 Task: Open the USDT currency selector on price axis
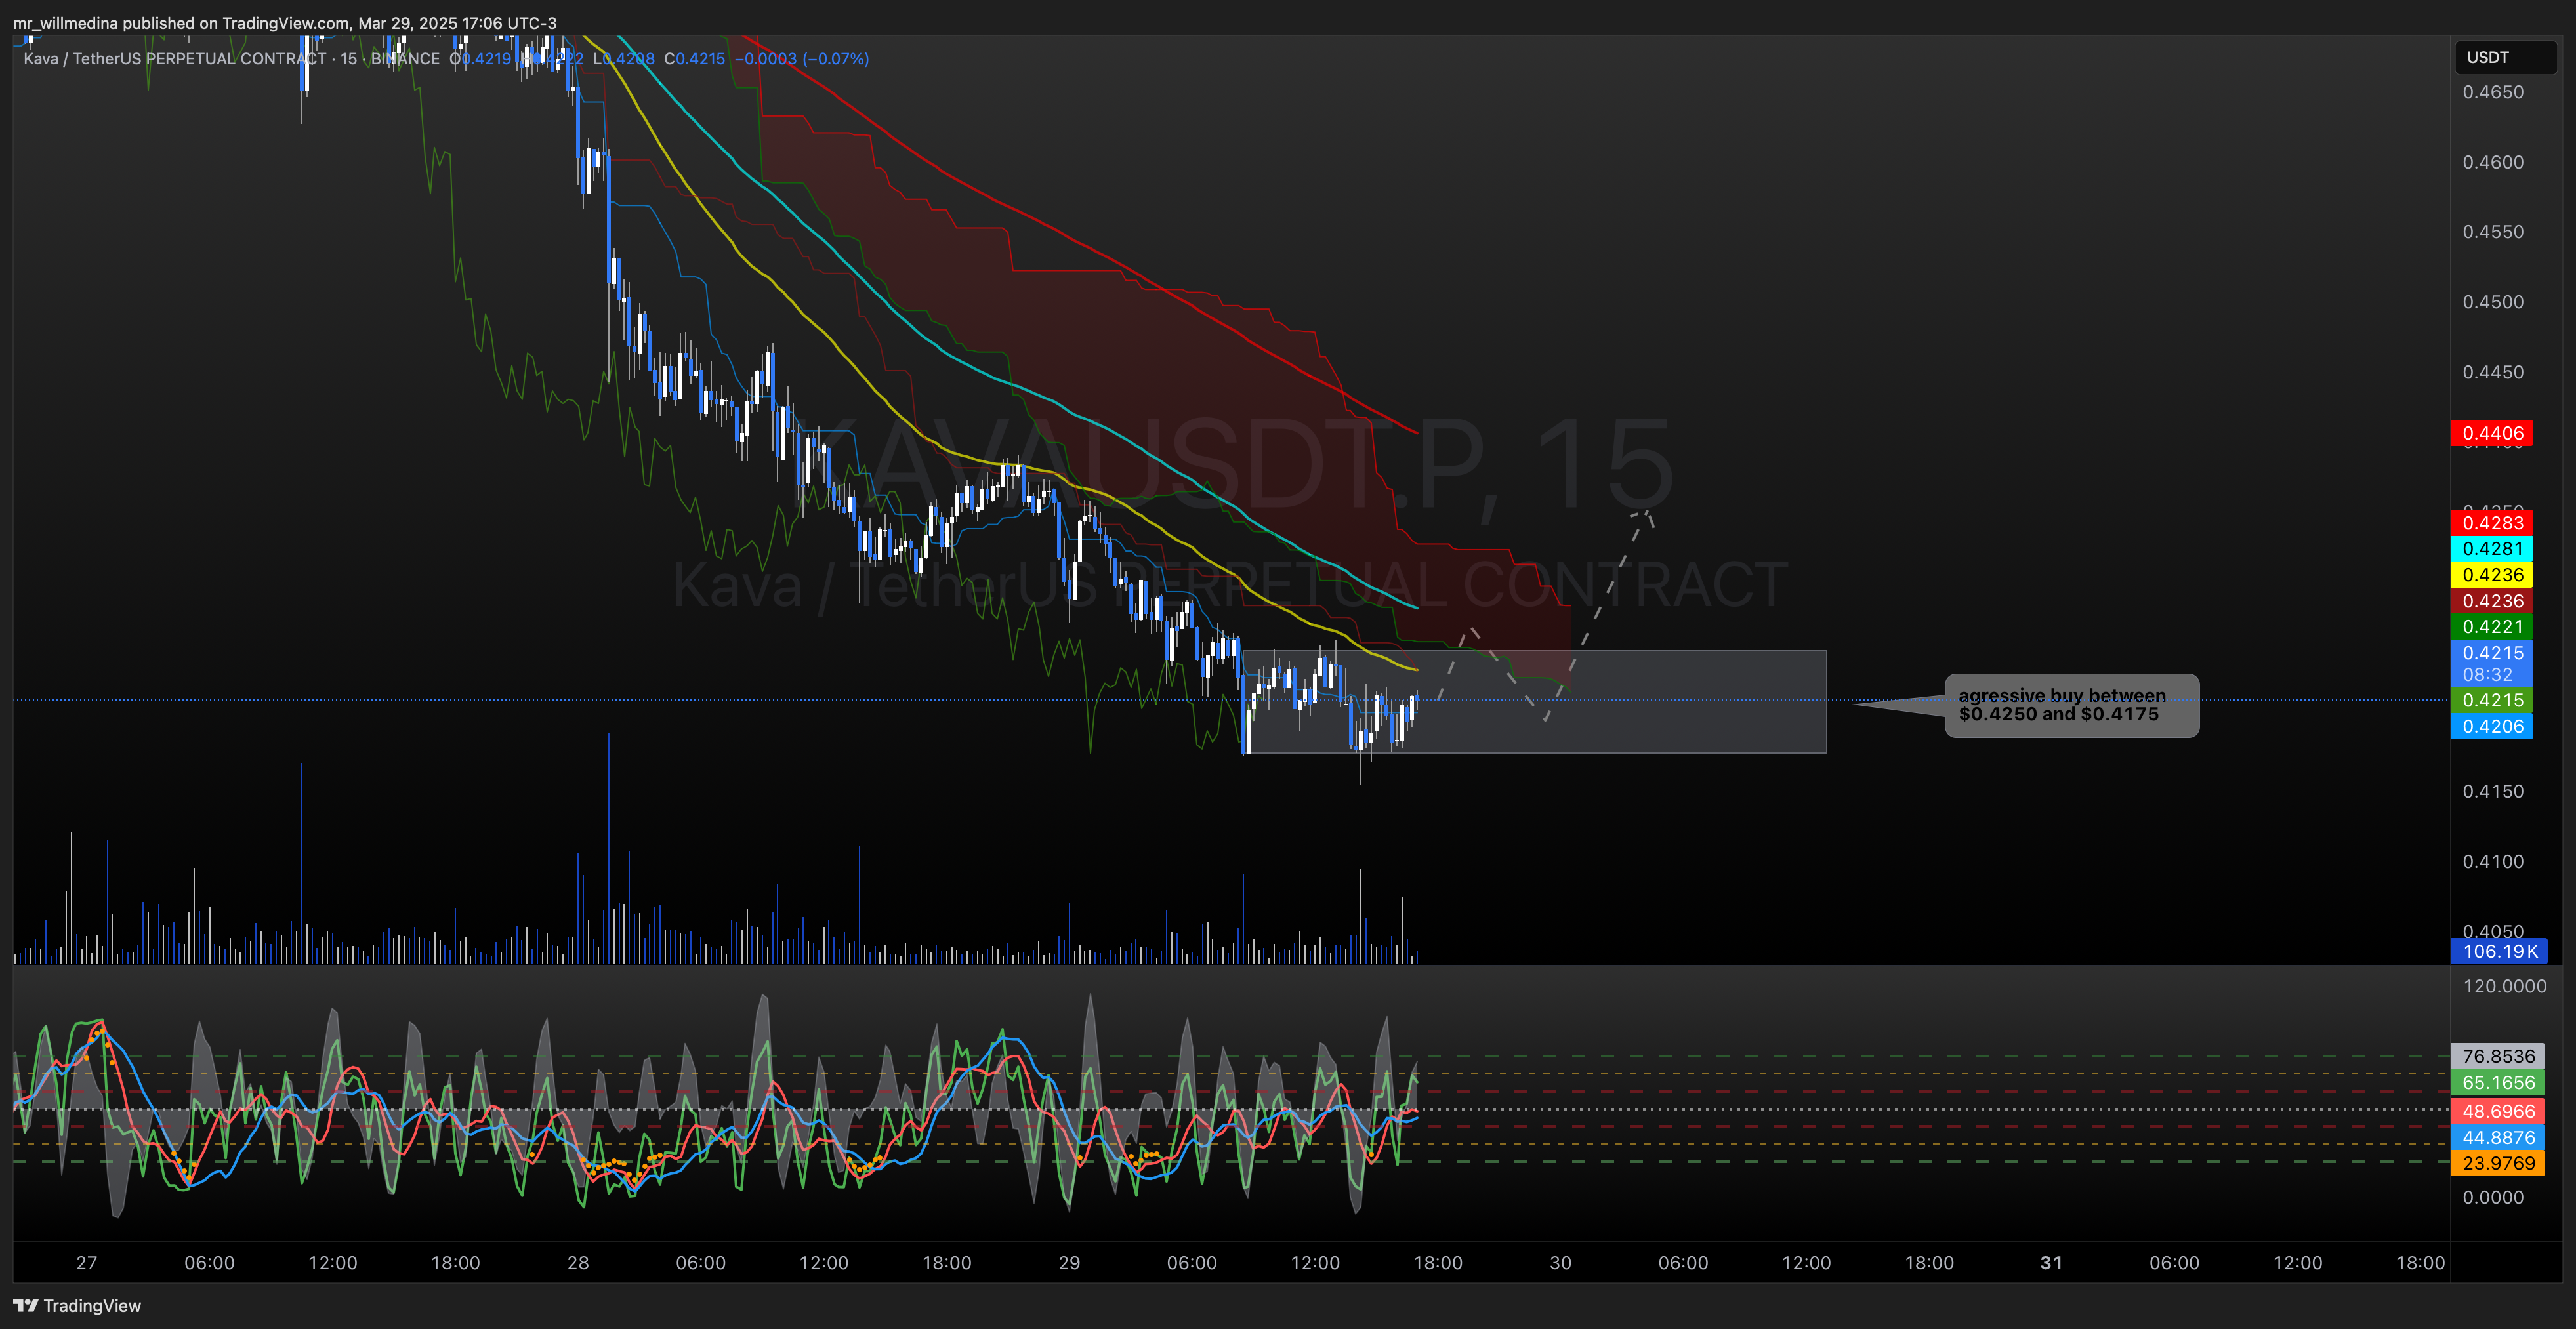2505,57
